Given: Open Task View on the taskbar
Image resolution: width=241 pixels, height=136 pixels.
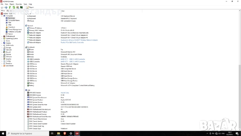Looking at the screenshot, I should tap(52, 133).
